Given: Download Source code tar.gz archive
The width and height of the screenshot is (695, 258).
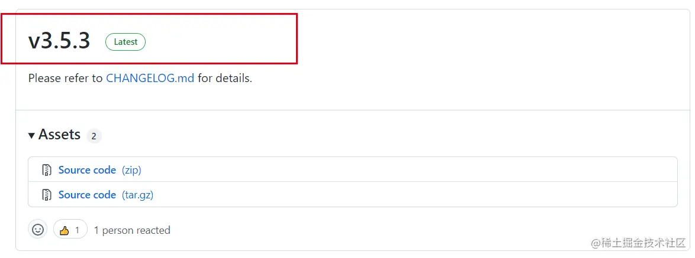Looking at the screenshot, I should [x=87, y=195].
